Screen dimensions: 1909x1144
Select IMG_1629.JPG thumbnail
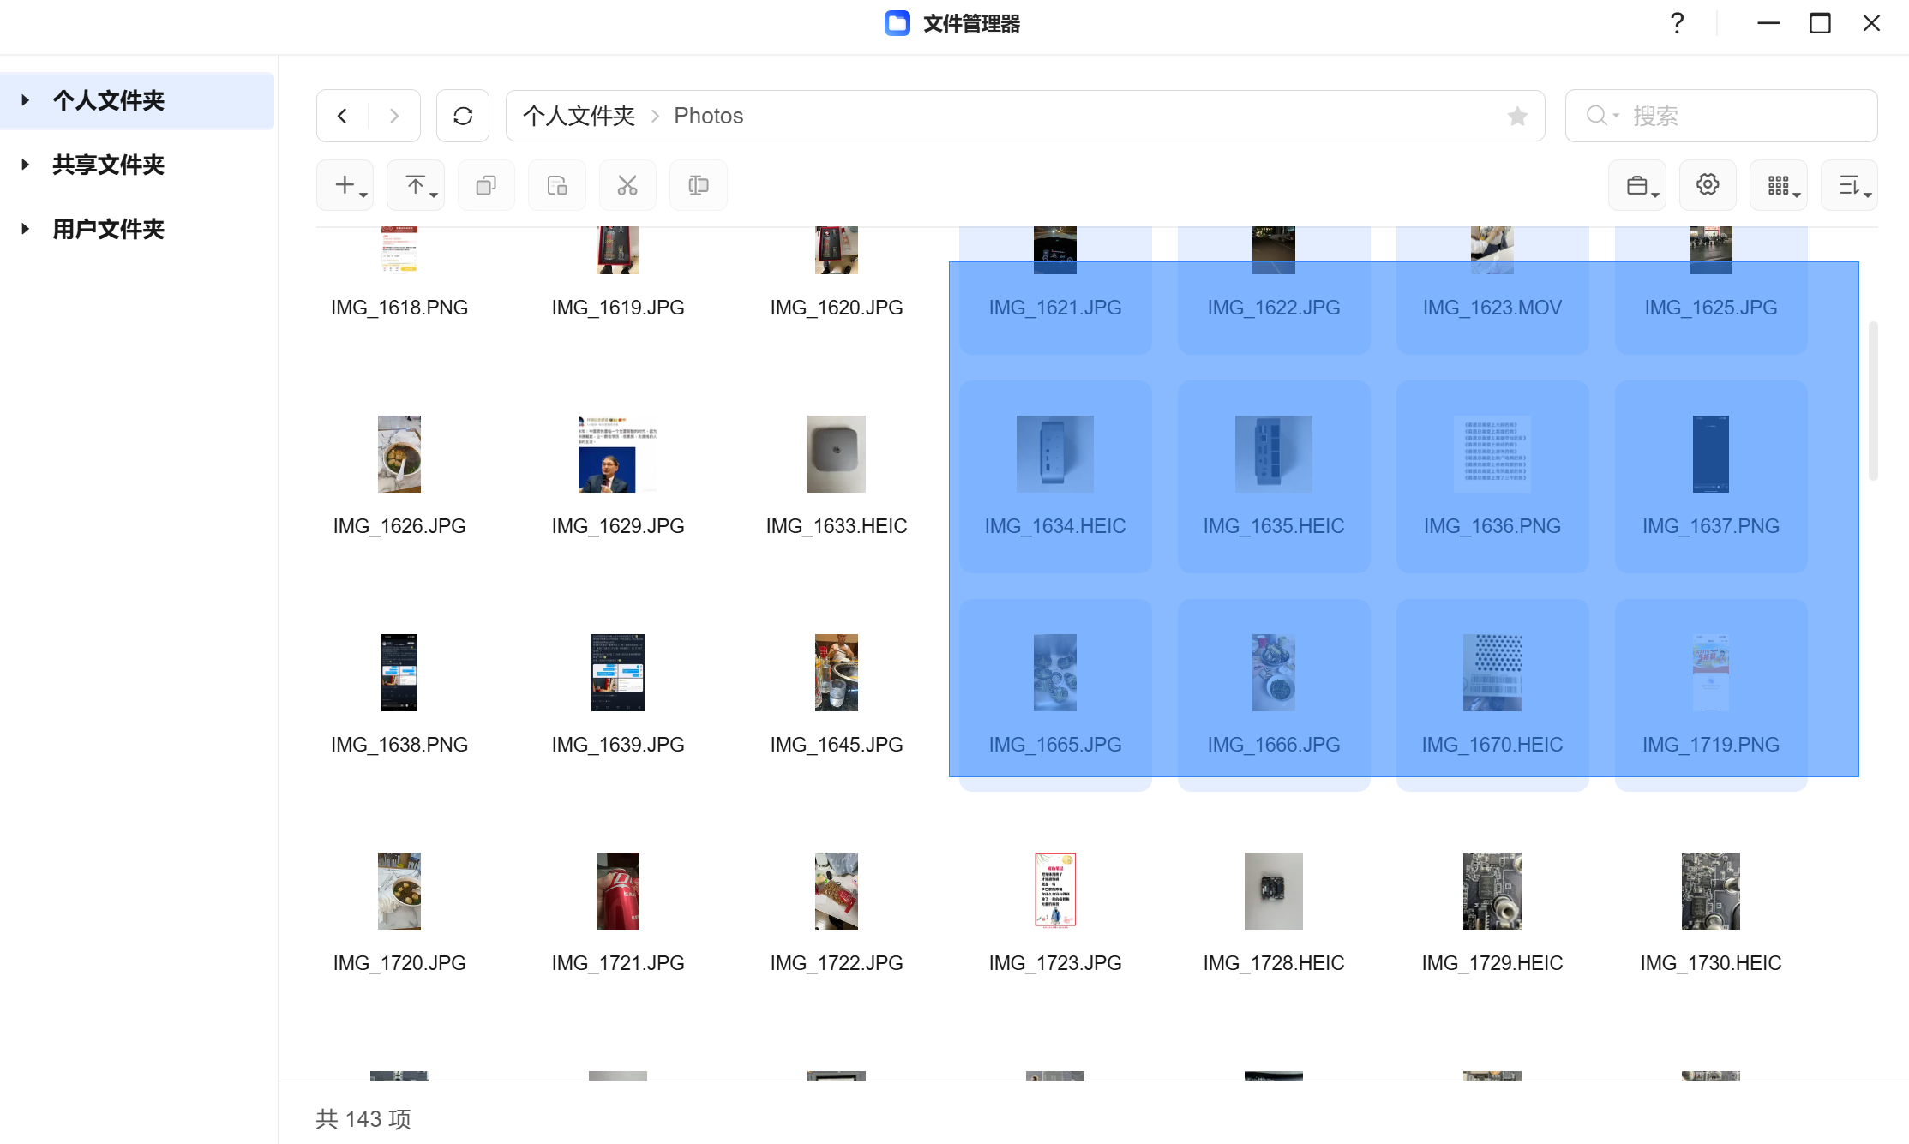[618, 454]
